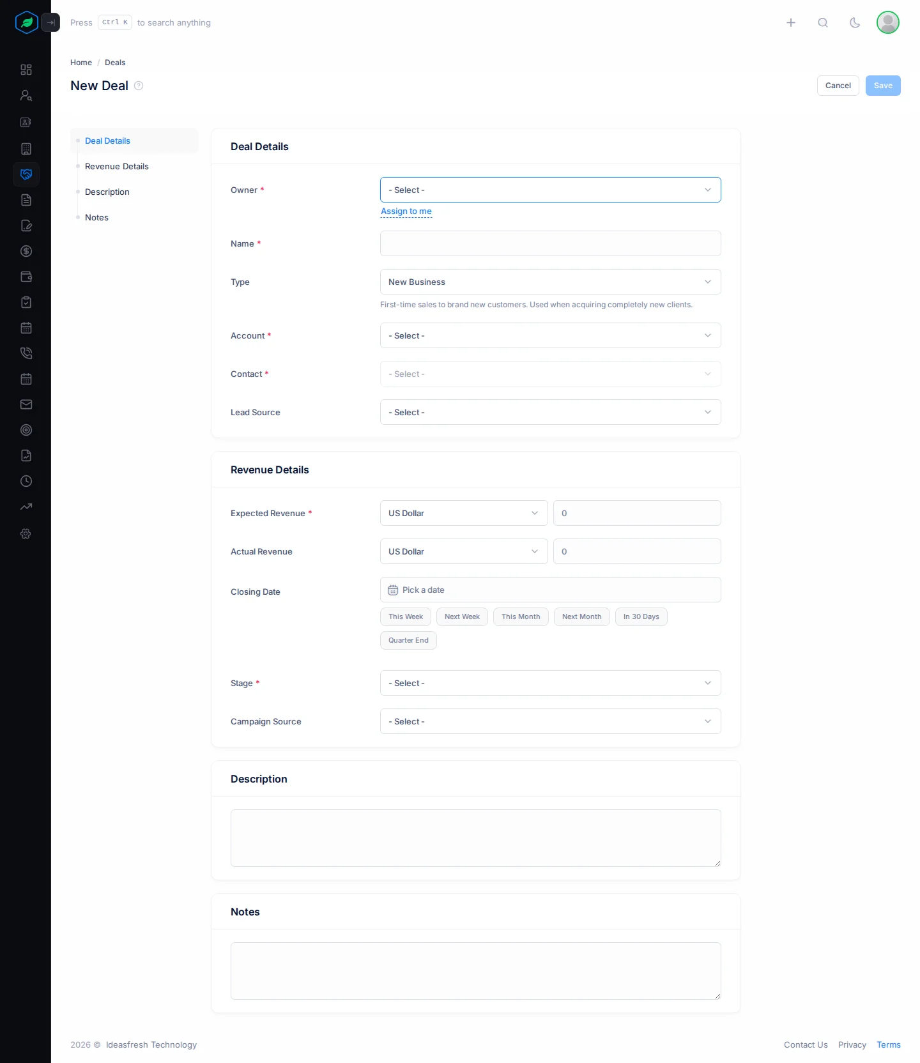Screen dimensions: 920x1063
Task: Open the Account select dropdown
Action: pos(551,335)
